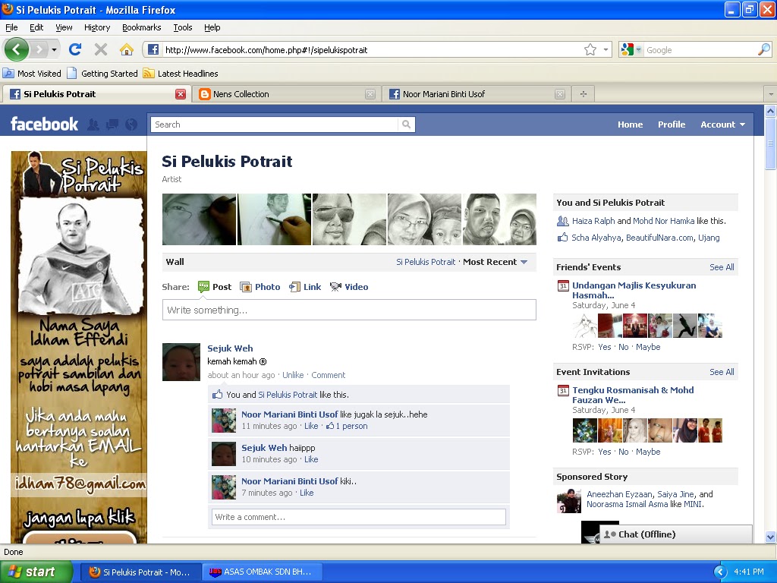Choose the Photo share option
The width and height of the screenshot is (777, 583).
pyautogui.click(x=260, y=286)
